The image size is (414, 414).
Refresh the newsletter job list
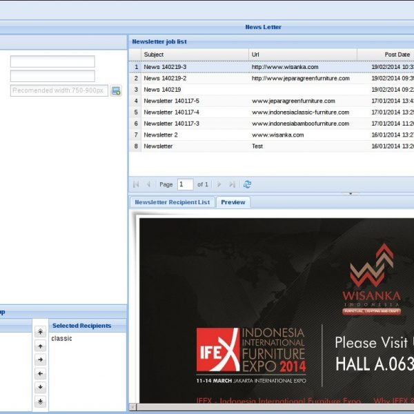[x=247, y=184]
